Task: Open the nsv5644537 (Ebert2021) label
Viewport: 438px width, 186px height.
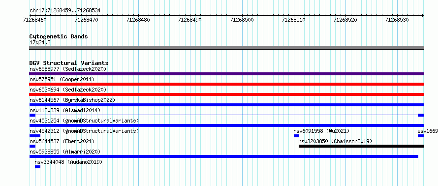Action: [x=62, y=141]
